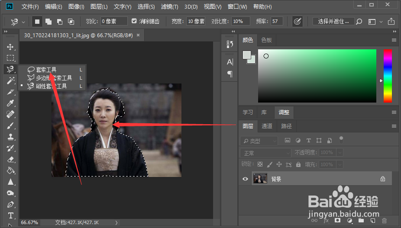Select the History Brush tool
Screen dimensions: 401x228
coord(10,148)
